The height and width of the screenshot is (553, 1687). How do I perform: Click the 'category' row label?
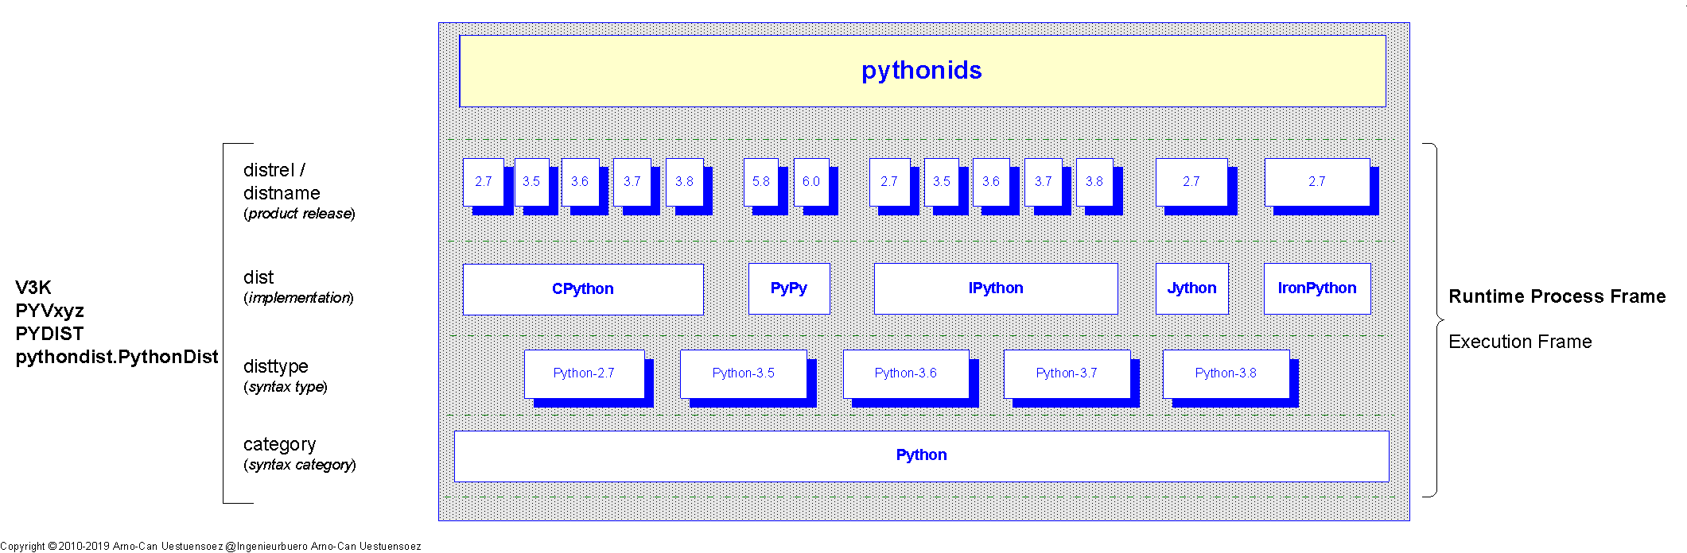280,444
